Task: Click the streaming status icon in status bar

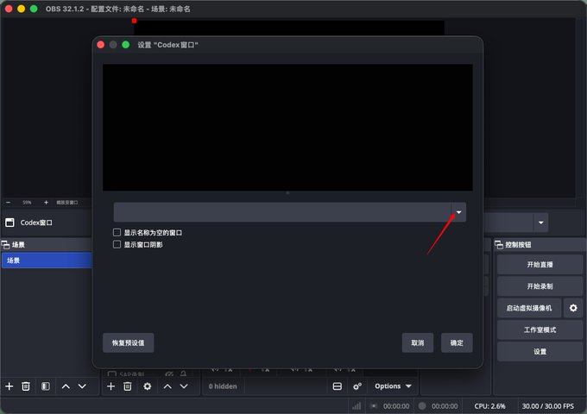Action: [x=374, y=406]
